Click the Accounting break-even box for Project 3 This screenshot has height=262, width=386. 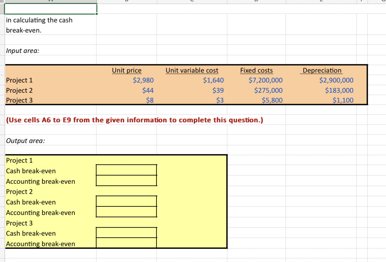coord(126,243)
